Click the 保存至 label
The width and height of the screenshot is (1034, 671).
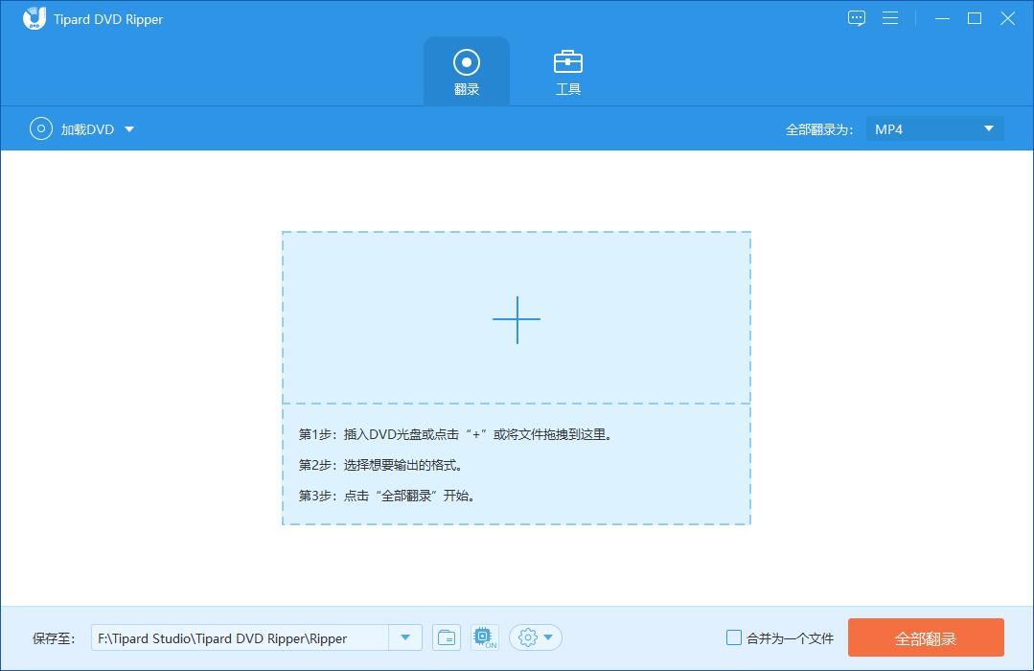click(x=54, y=638)
